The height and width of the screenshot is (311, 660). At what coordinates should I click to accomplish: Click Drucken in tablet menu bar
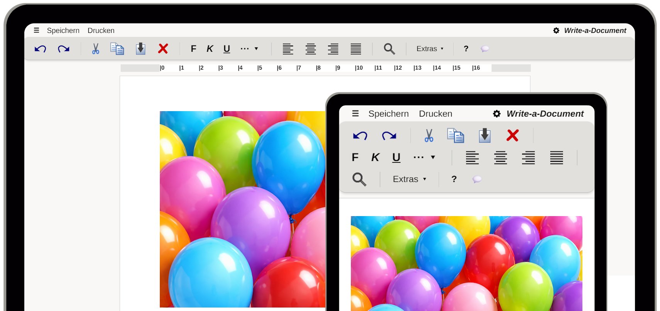(x=436, y=114)
